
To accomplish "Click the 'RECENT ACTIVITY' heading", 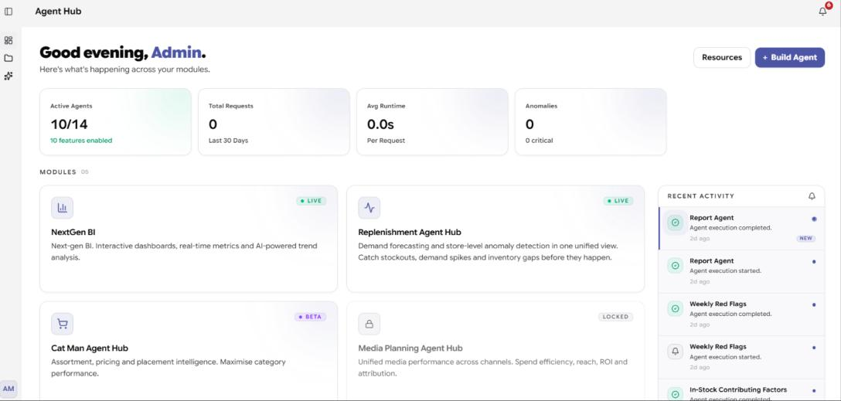I will coord(700,196).
